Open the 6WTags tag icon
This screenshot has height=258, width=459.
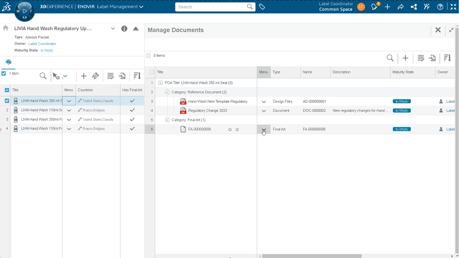[x=262, y=7]
